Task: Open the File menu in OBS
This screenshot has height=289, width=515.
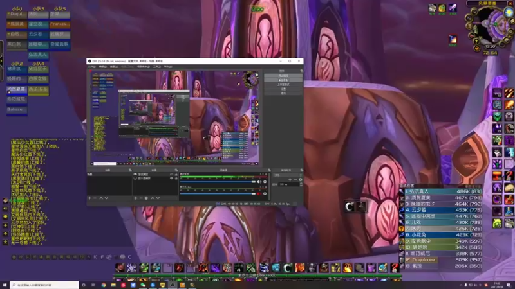Action: click(91, 67)
